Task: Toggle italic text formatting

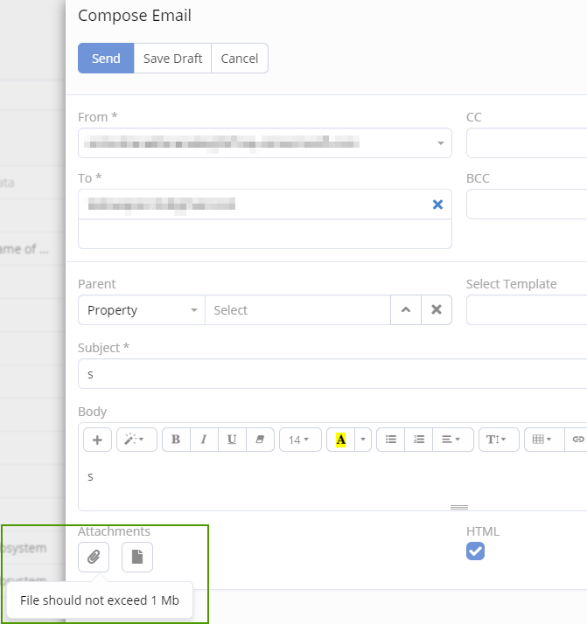Action: point(204,440)
